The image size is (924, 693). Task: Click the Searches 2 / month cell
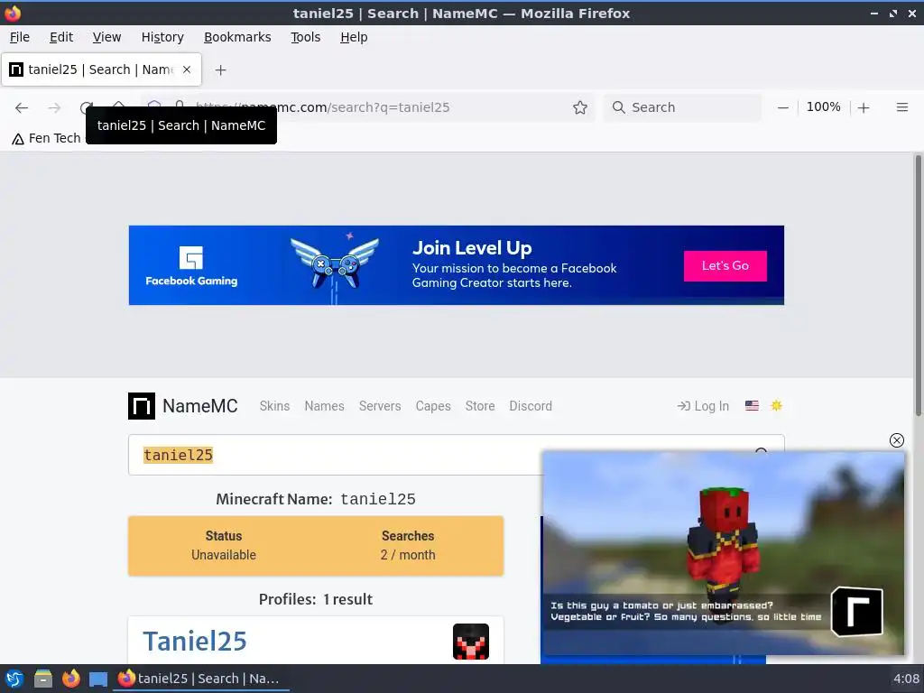pyautogui.click(x=408, y=545)
